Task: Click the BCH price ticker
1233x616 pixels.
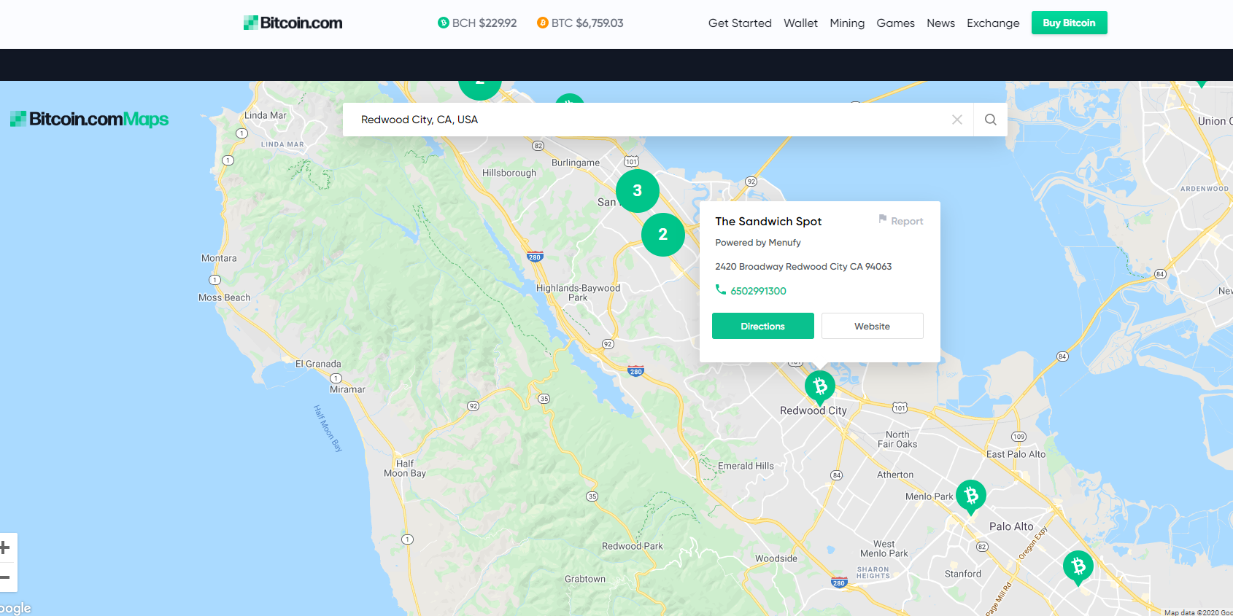Action: coord(477,23)
